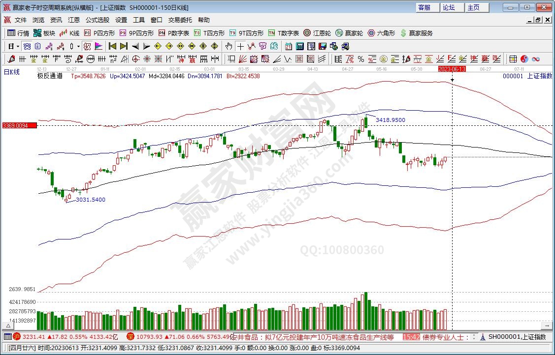Click the calendar icon in toolbar
Image resolution: width=555 pixels, height=355 pixels.
[289, 46]
